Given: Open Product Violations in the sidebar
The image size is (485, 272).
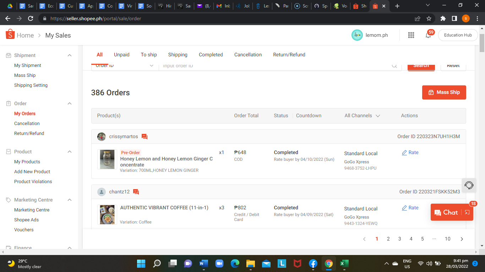Looking at the screenshot, I should 33,181.
